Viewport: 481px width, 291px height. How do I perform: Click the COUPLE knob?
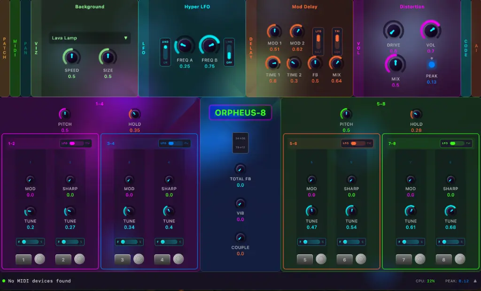click(x=240, y=237)
